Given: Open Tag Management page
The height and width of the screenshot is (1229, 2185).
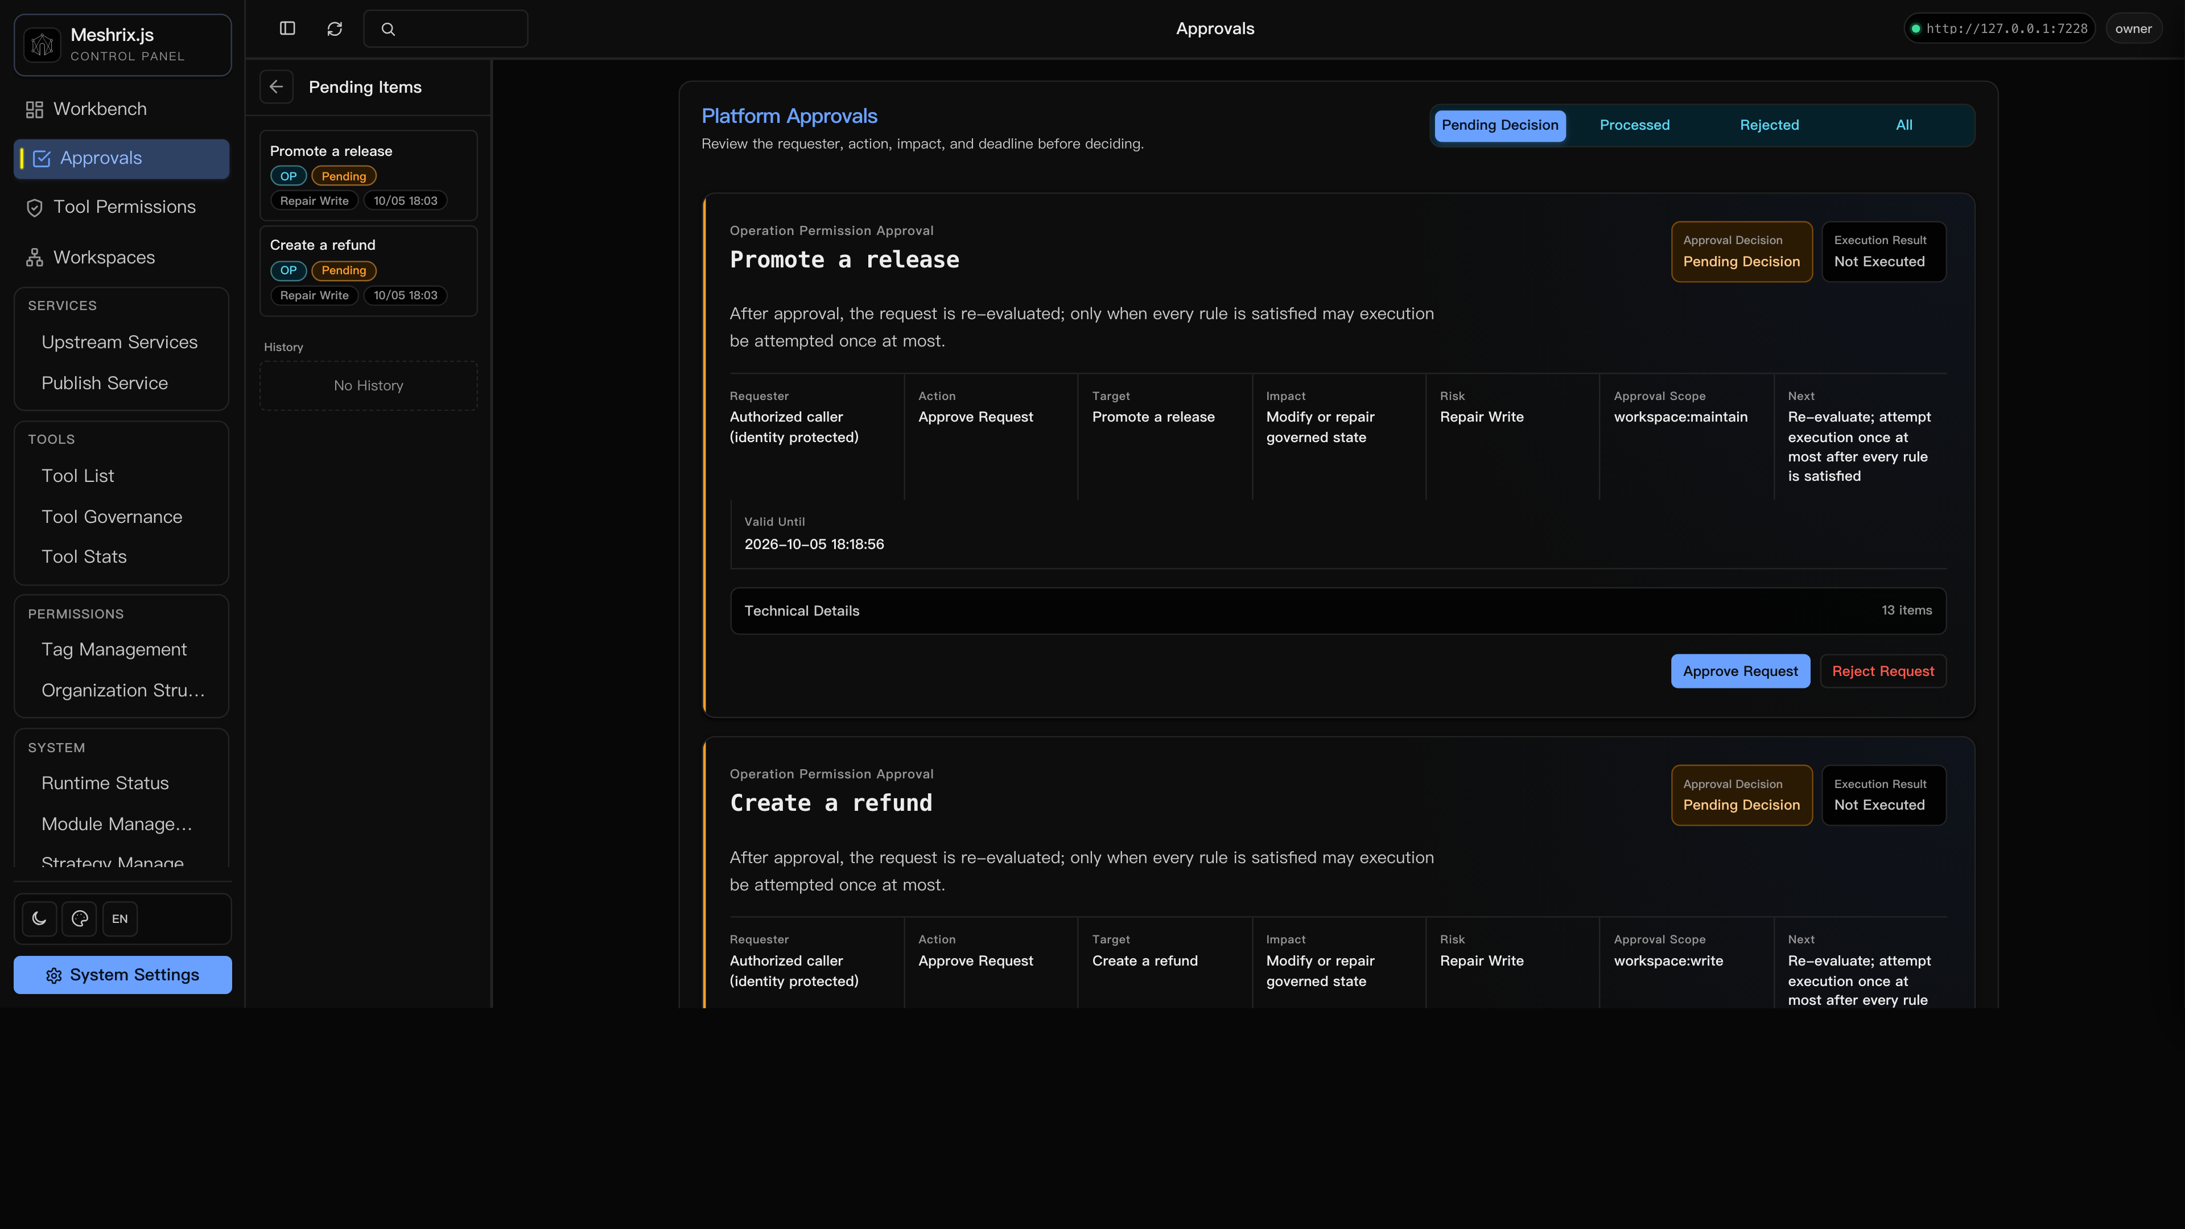Looking at the screenshot, I should coord(114,650).
